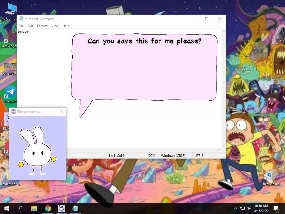Screen dimensions: 285x214
Task: Click the 'Ln 1, Col 6' status entry
Action: pyautogui.click(x=117, y=155)
